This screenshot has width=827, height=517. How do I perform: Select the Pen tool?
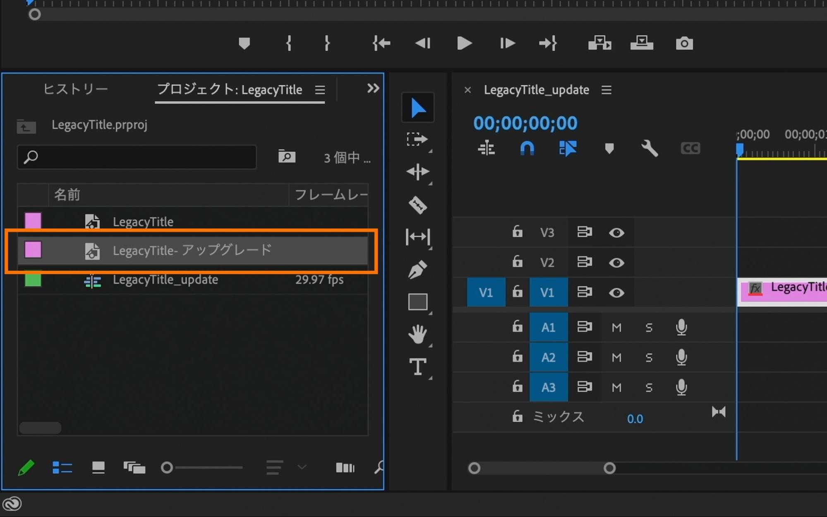pos(418,270)
